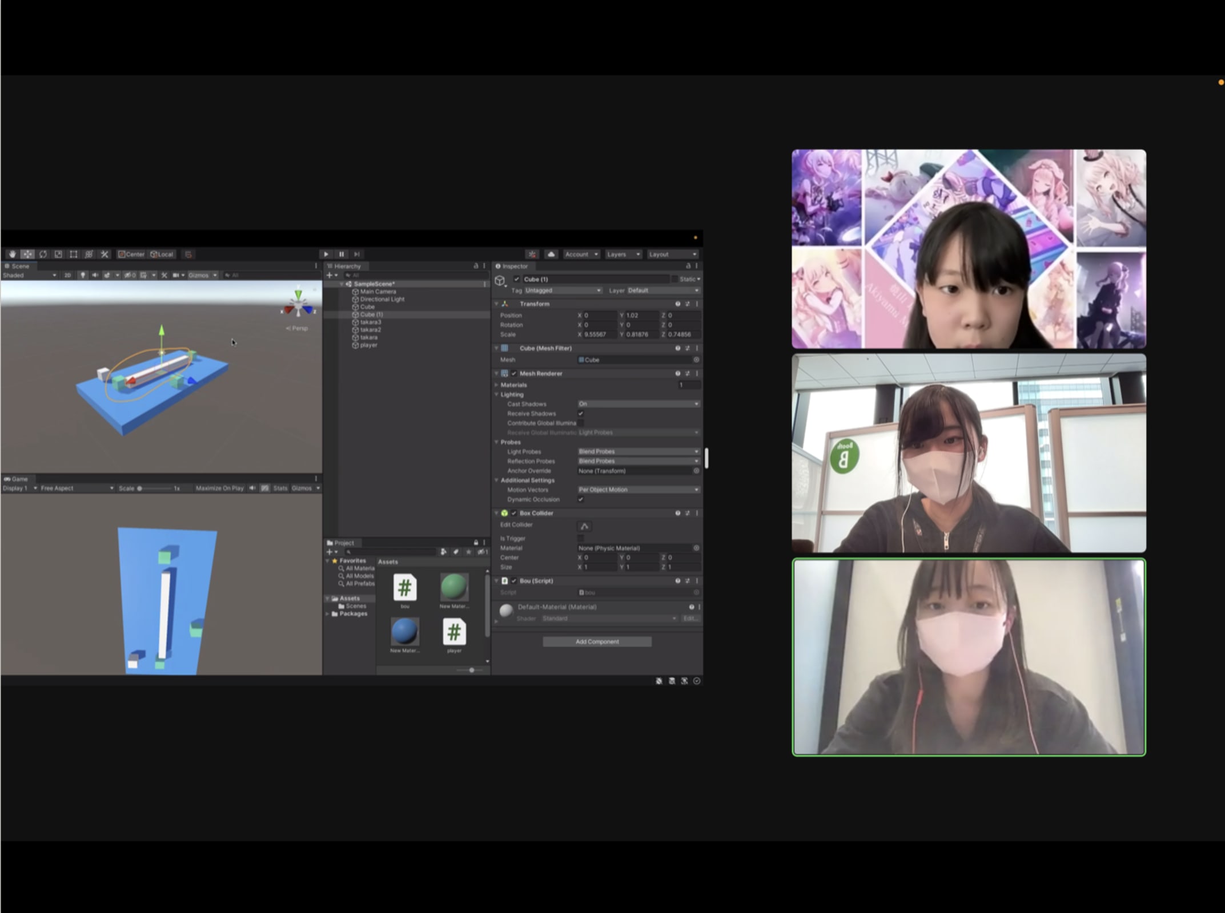Switch to the Inspector tab
The height and width of the screenshot is (913, 1225).
click(513, 266)
